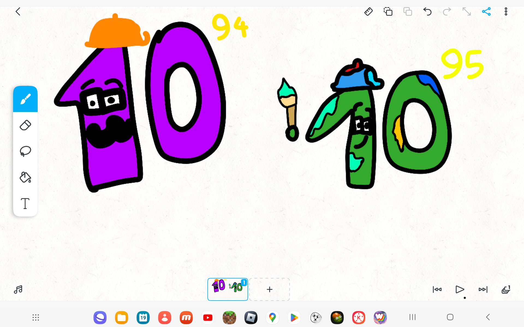Undo the last stroke
This screenshot has width=524, height=327.
point(427,12)
